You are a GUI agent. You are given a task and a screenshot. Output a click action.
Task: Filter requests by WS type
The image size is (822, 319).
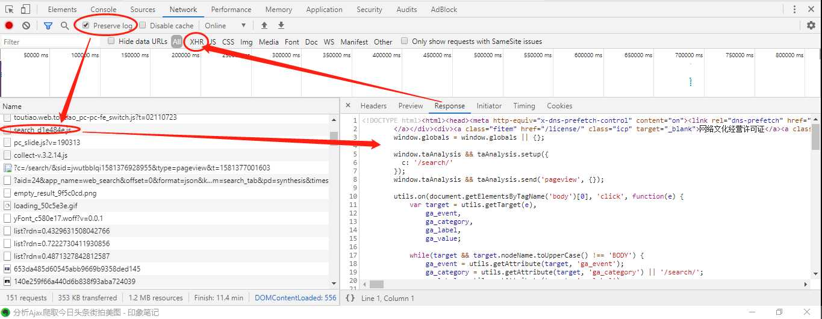click(329, 42)
